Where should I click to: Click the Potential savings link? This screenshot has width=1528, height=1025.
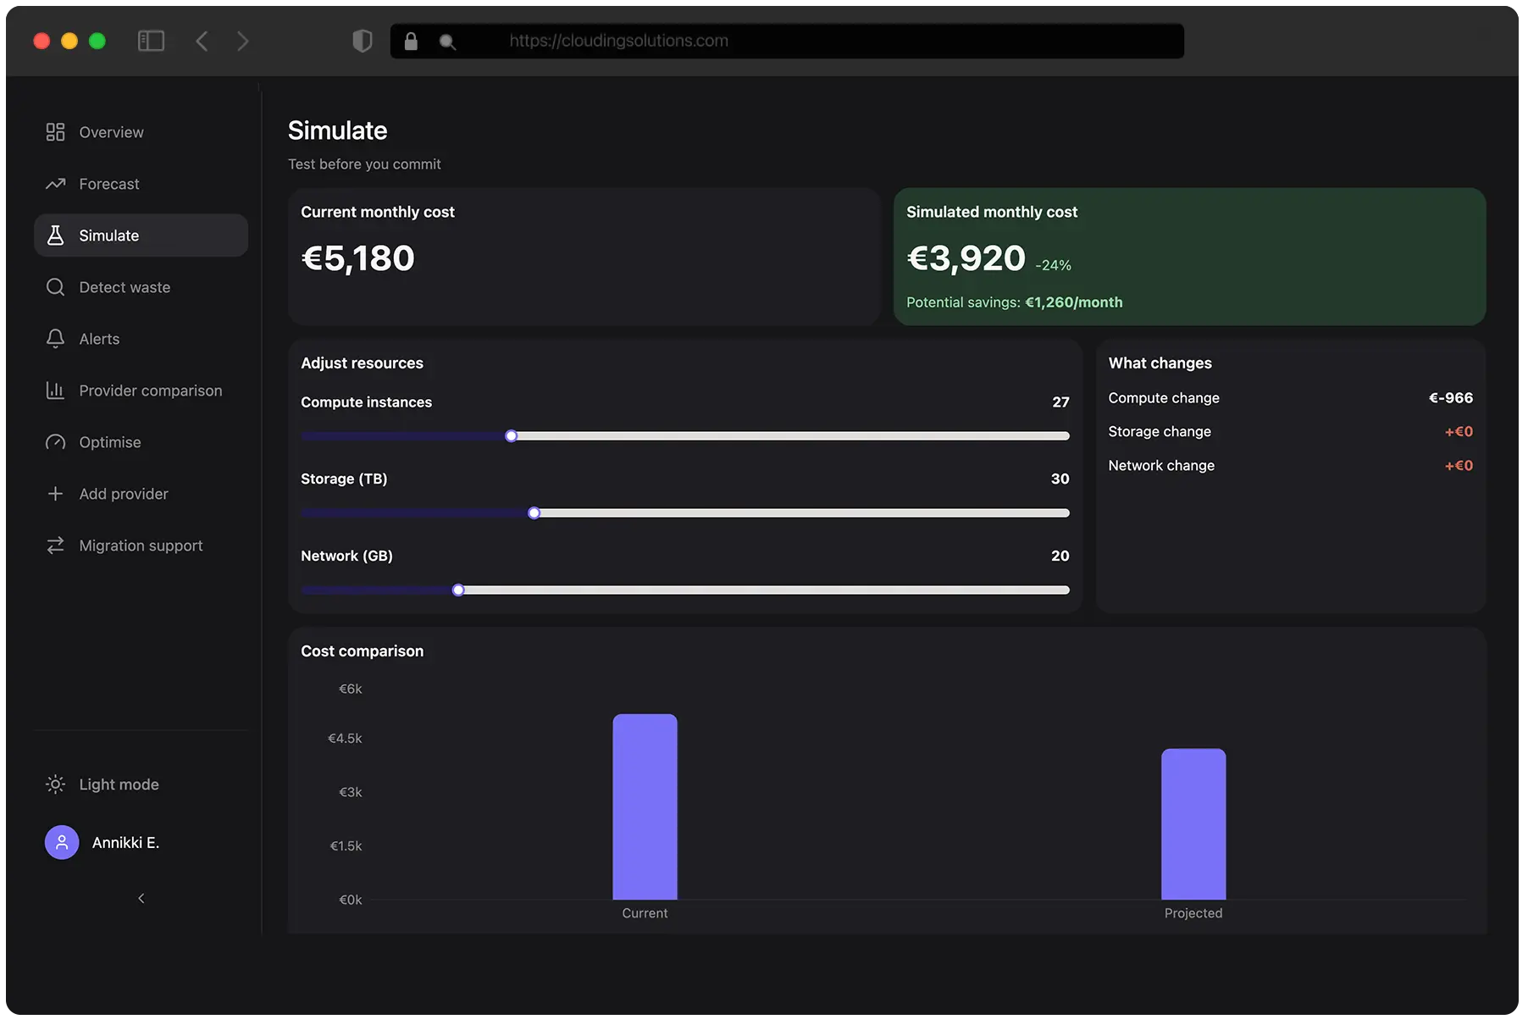(1014, 302)
